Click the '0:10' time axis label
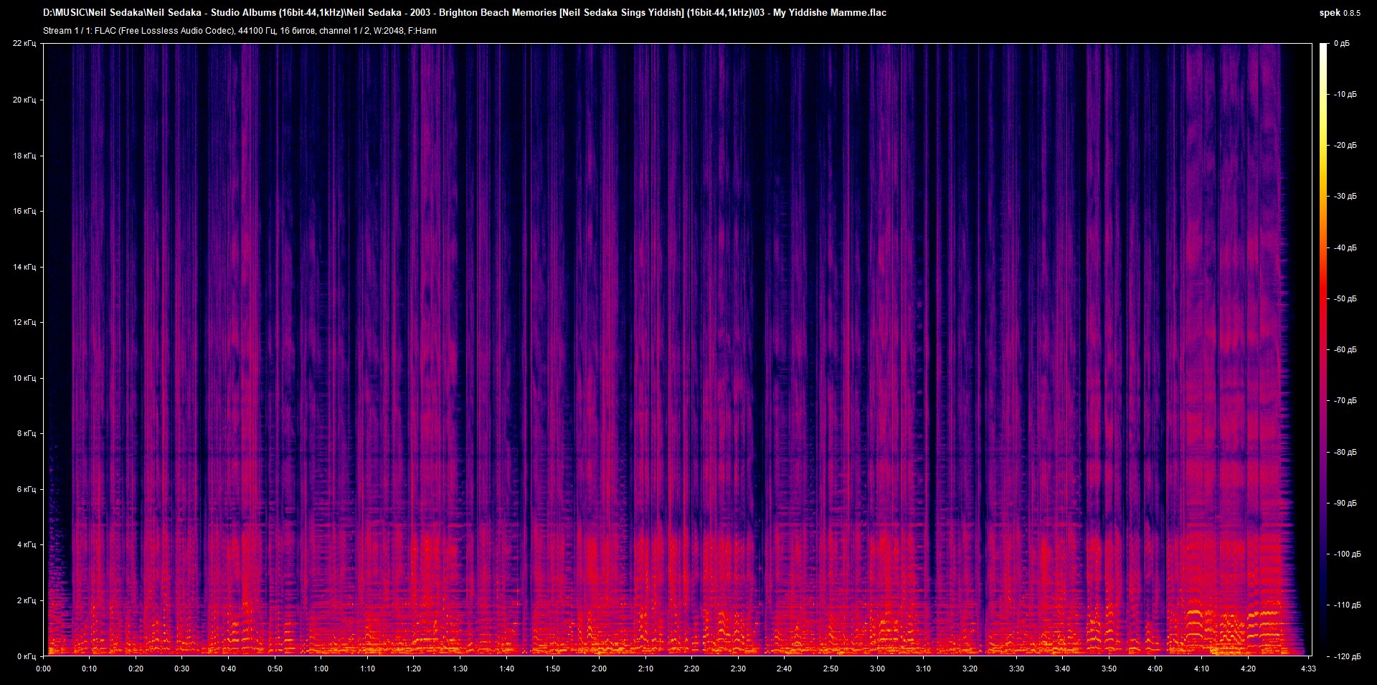1377x685 pixels. click(89, 669)
